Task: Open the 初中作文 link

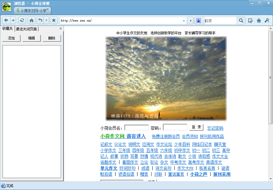Action: point(182,150)
